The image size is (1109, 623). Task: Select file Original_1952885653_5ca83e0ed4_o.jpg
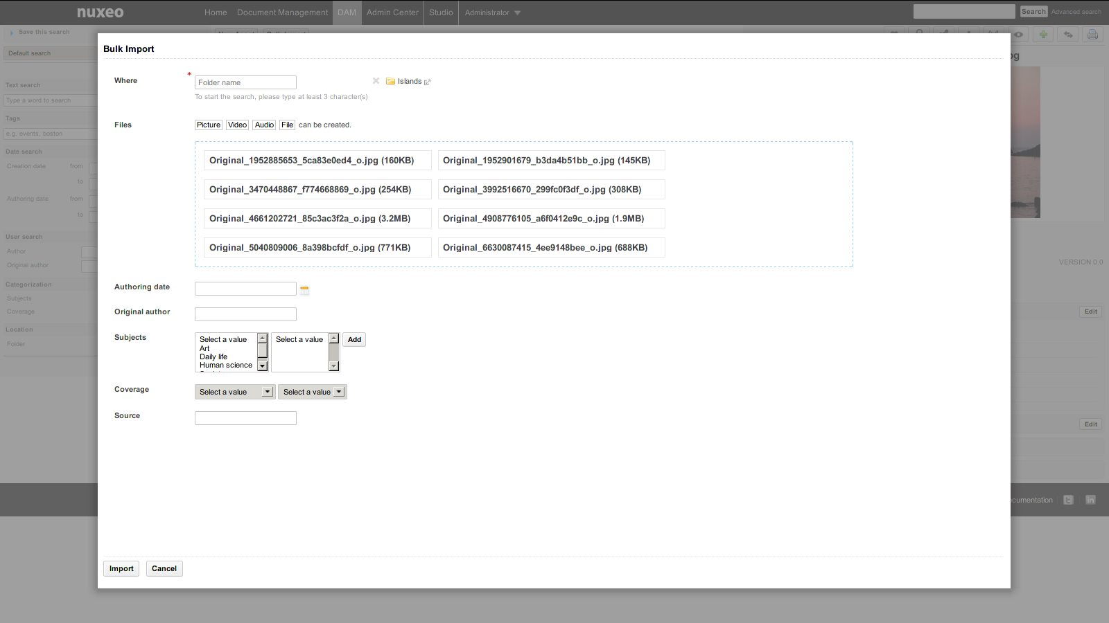[318, 161]
